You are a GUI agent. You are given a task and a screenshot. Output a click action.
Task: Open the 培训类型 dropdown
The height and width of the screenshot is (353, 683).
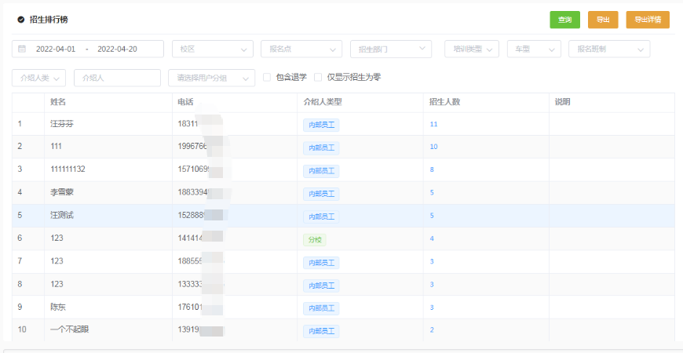472,49
